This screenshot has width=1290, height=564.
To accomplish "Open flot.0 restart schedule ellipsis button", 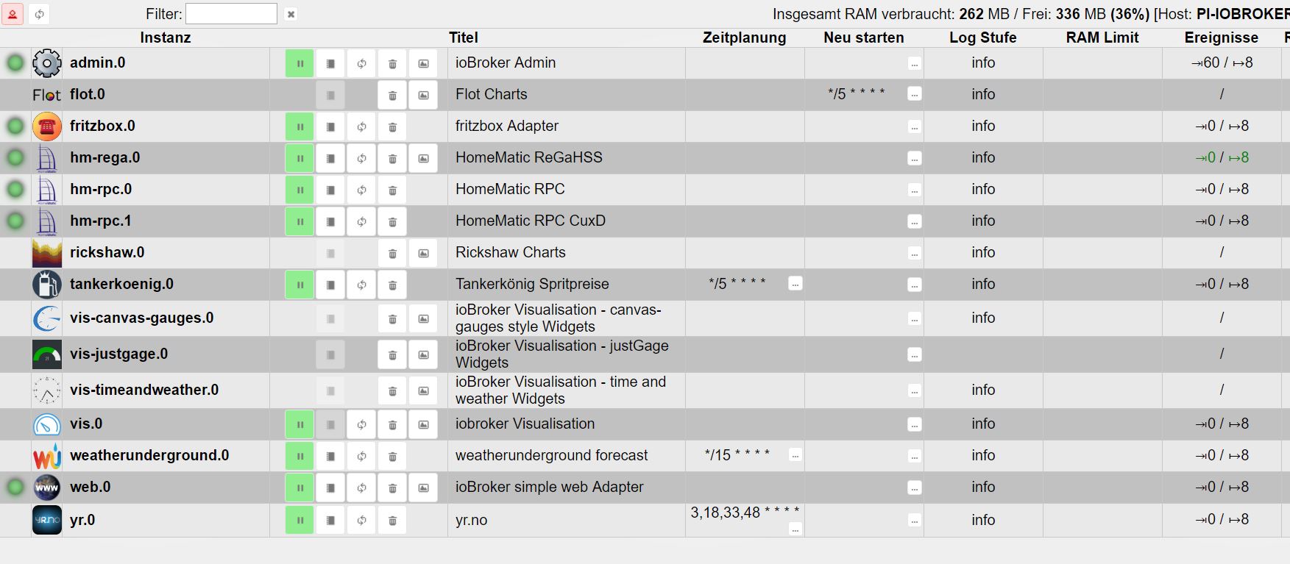I will coord(914,94).
